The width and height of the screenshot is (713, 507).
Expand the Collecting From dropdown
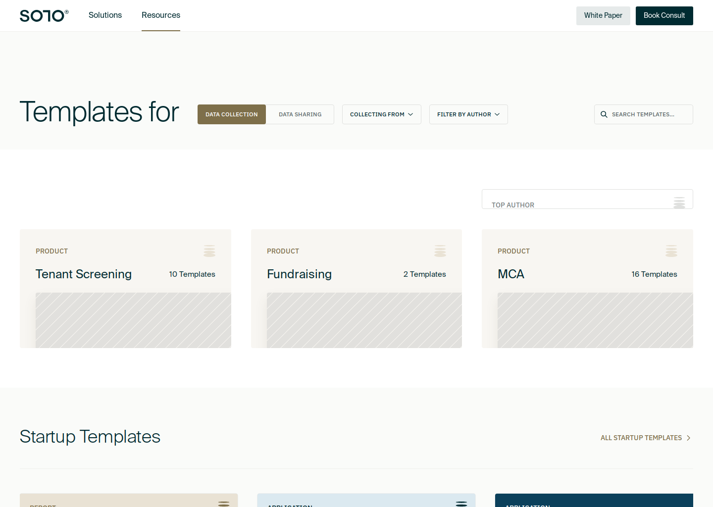[381, 114]
